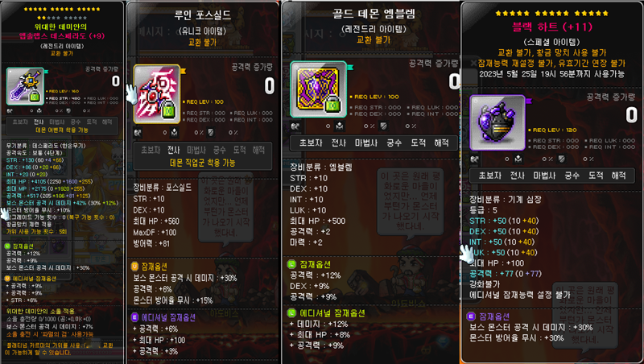Click the 골드 데몬 엠블렘 title text
The width and height of the screenshot is (644, 364).
point(374,14)
